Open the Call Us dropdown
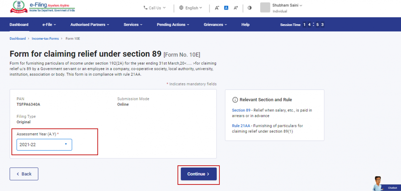The height and width of the screenshot is (191, 401). [x=155, y=8]
